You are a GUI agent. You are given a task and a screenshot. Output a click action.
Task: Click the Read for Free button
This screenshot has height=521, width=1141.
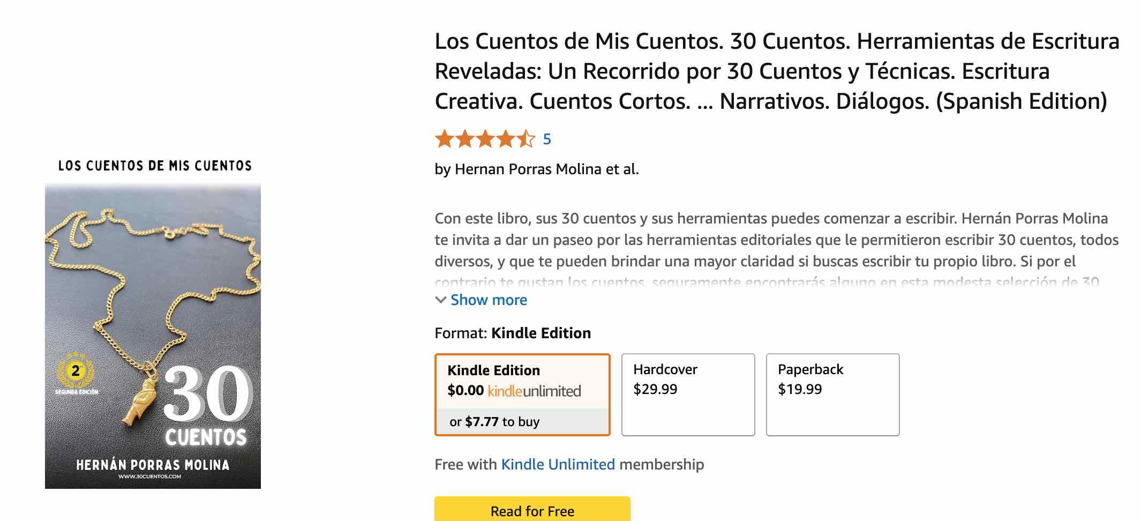coord(532,510)
